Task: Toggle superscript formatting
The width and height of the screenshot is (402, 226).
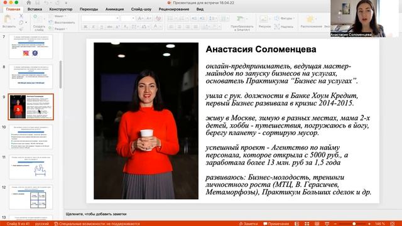Action: click(117, 26)
